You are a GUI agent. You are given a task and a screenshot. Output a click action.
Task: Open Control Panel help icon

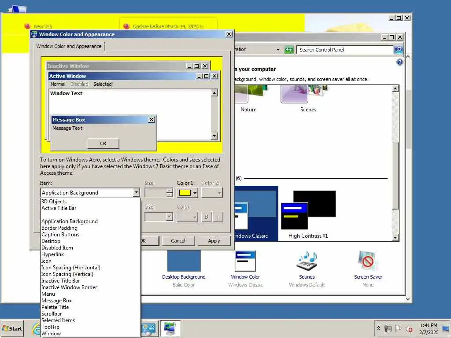(x=400, y=62)
